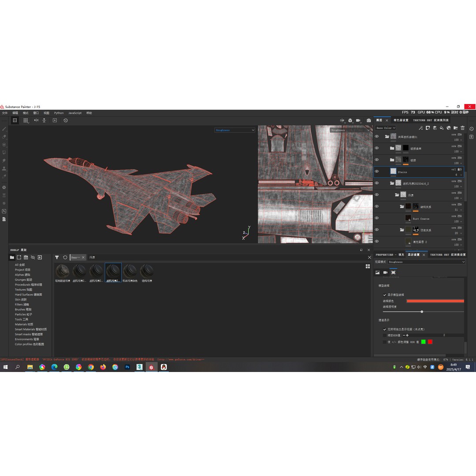This screenshot has width=476, height=476.
Task: Add a fill layer using paint bucket icon
Action: 442,128
